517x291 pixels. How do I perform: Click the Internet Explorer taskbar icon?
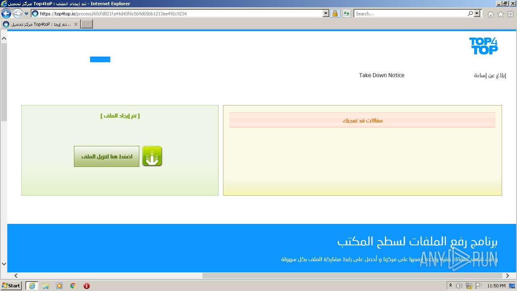[x=32, y=286]
